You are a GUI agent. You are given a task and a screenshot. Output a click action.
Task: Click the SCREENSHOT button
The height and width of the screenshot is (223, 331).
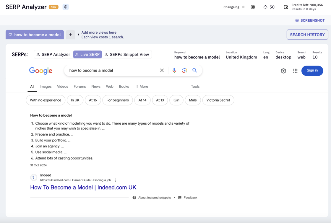pos(310,20)
